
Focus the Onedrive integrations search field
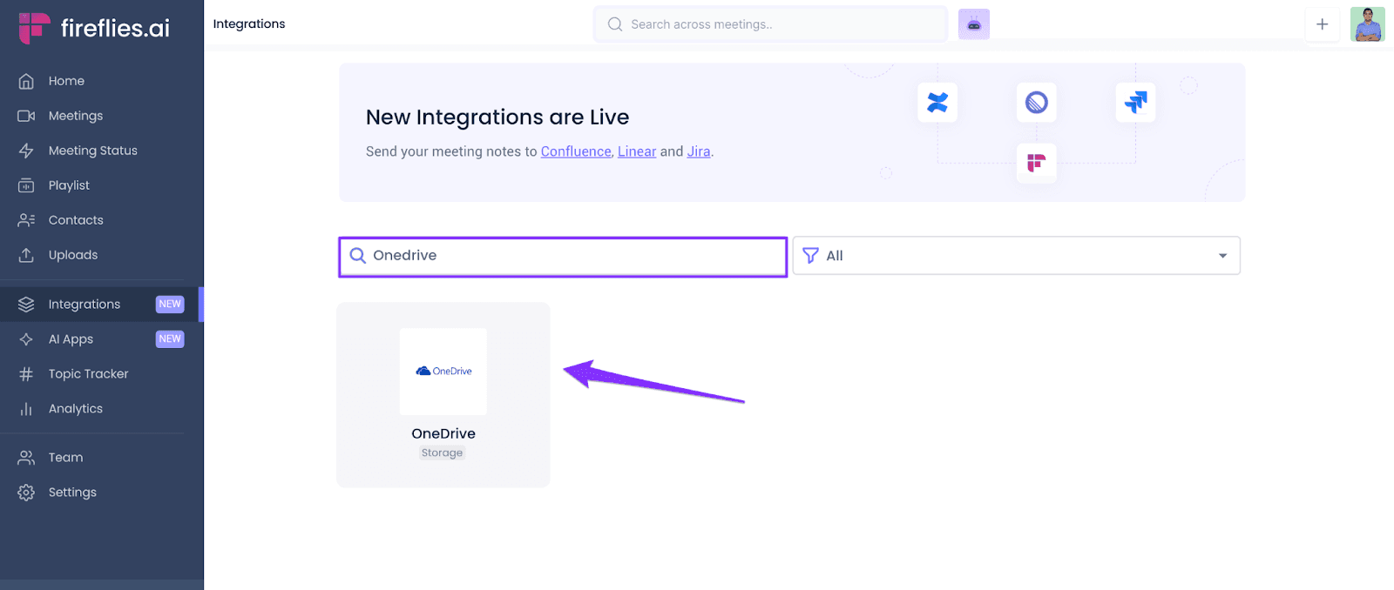coord(563,257)
